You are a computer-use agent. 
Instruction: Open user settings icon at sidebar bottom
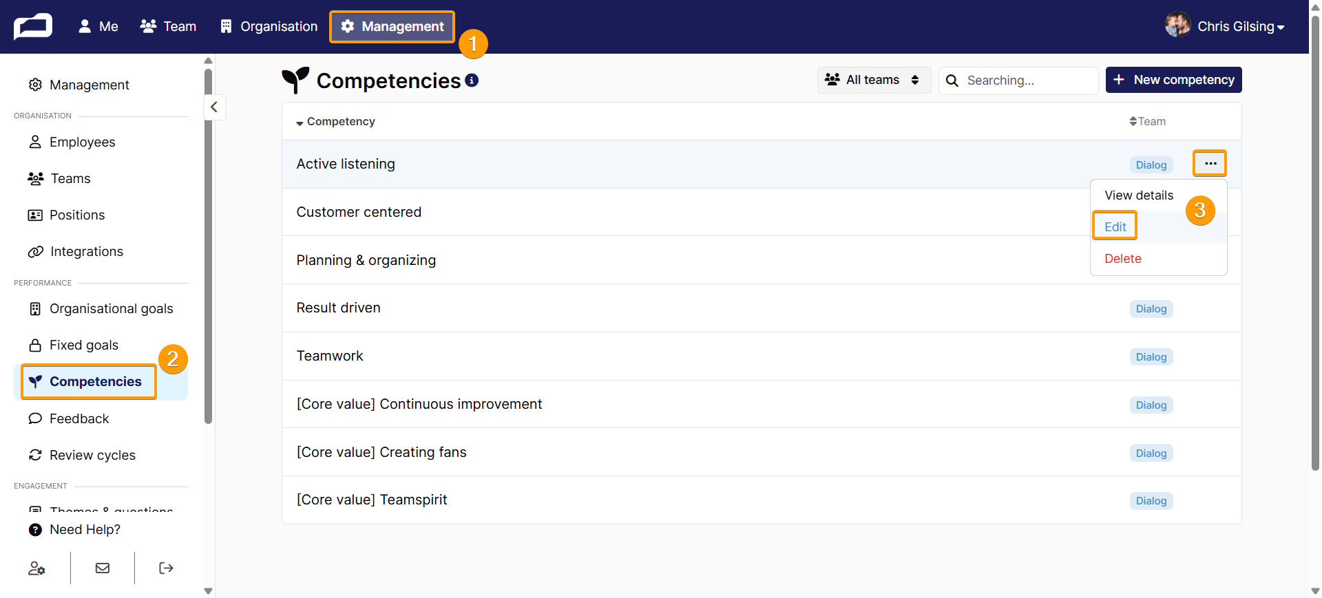(36, 568)
